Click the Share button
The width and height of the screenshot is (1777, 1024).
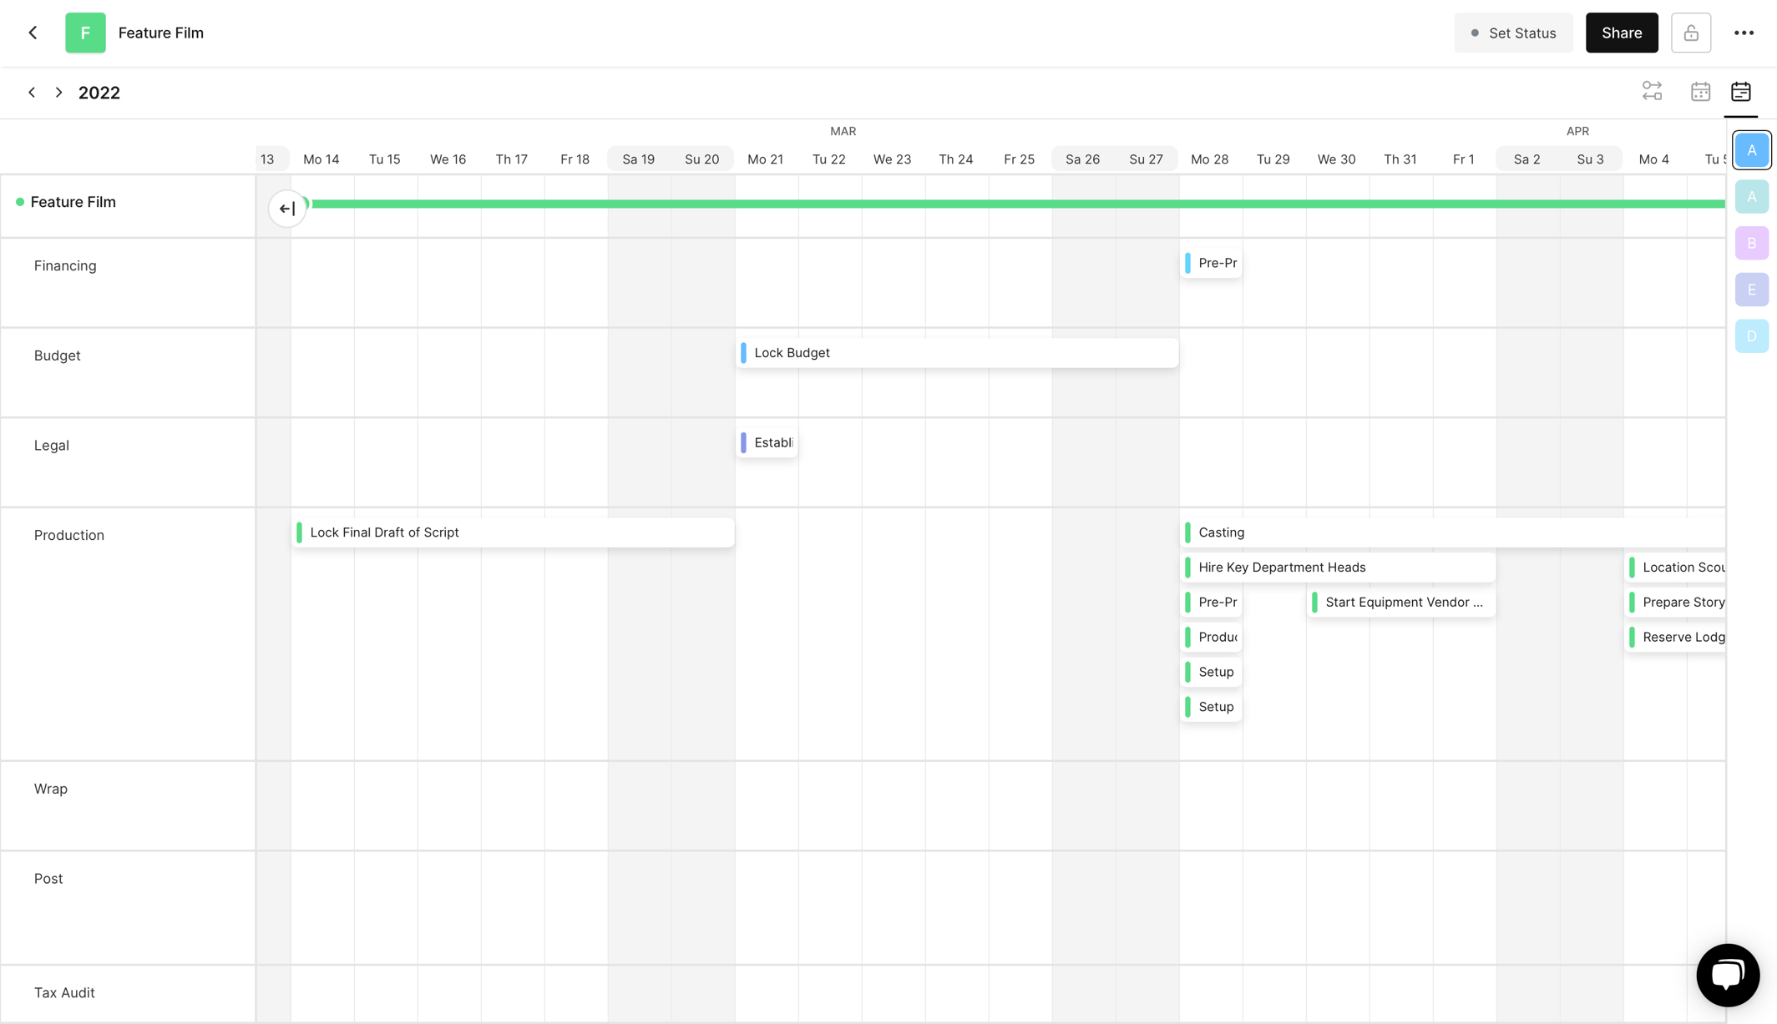(1621, 33)
